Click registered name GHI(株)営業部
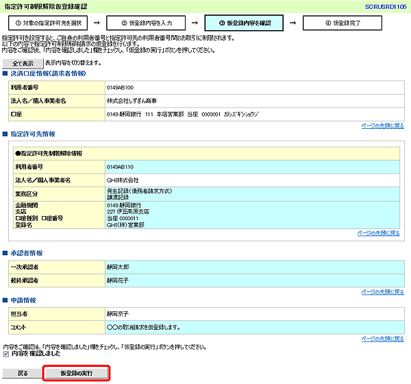The height and width of the screenshot is (384, 411). pyautogui.click(x=125, y=225)
